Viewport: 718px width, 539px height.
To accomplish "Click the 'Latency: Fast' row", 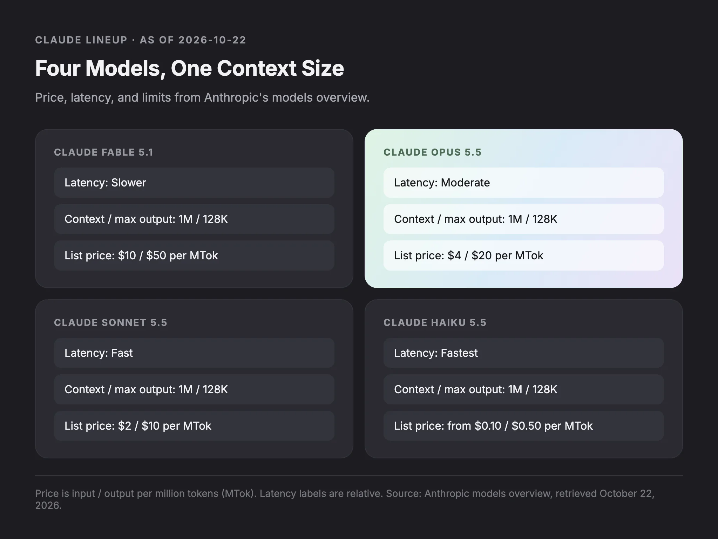I will [194, 353].
